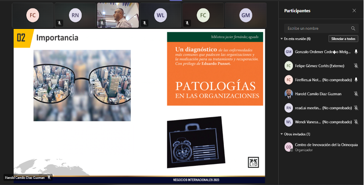Screen dimensions: 364x185
Task: Click Felipe Gómez Cortés muted mic icon
Action: pos(356,66)
